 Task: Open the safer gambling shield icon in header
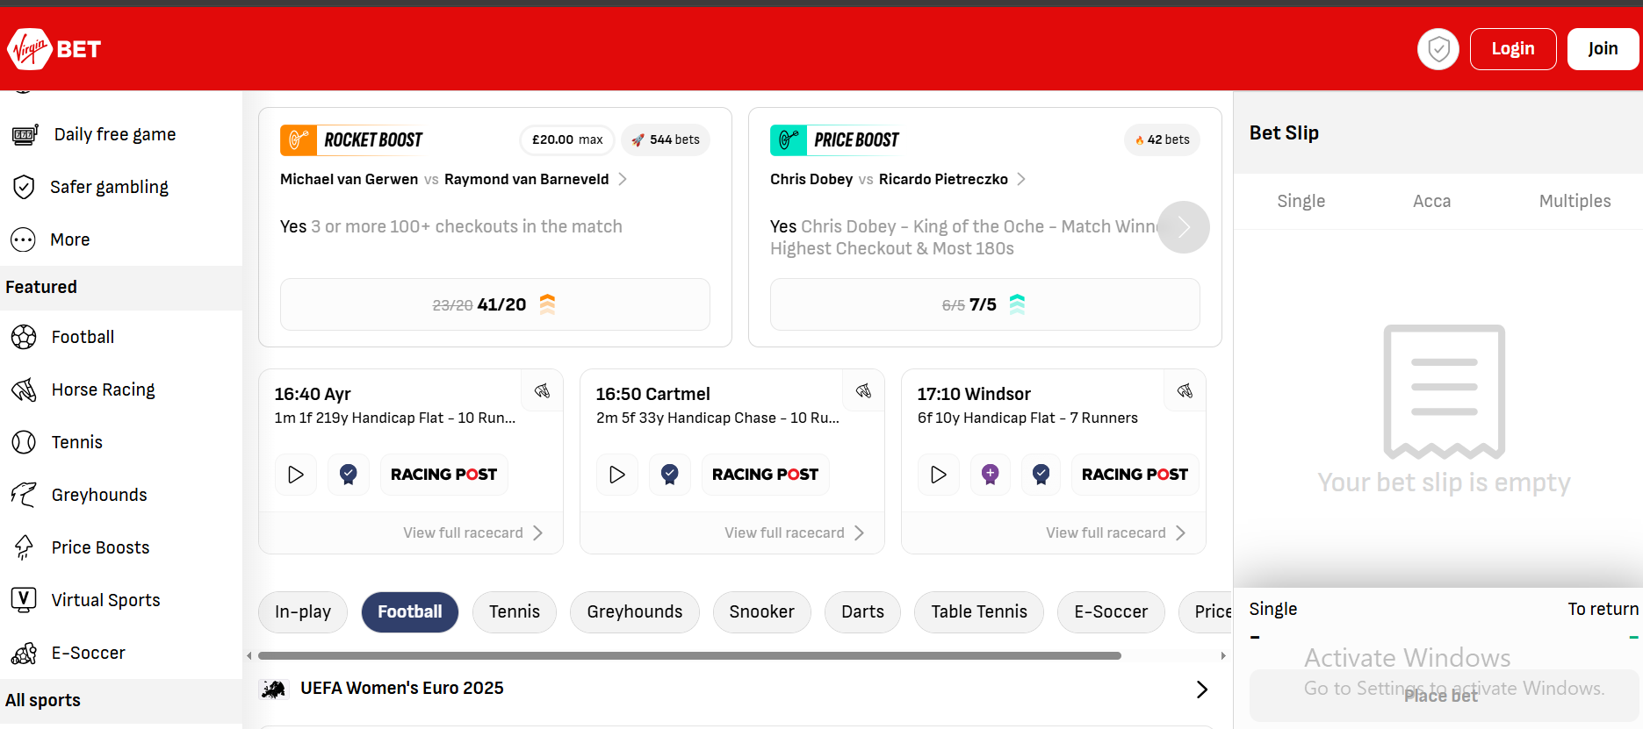coord(1438,49)
